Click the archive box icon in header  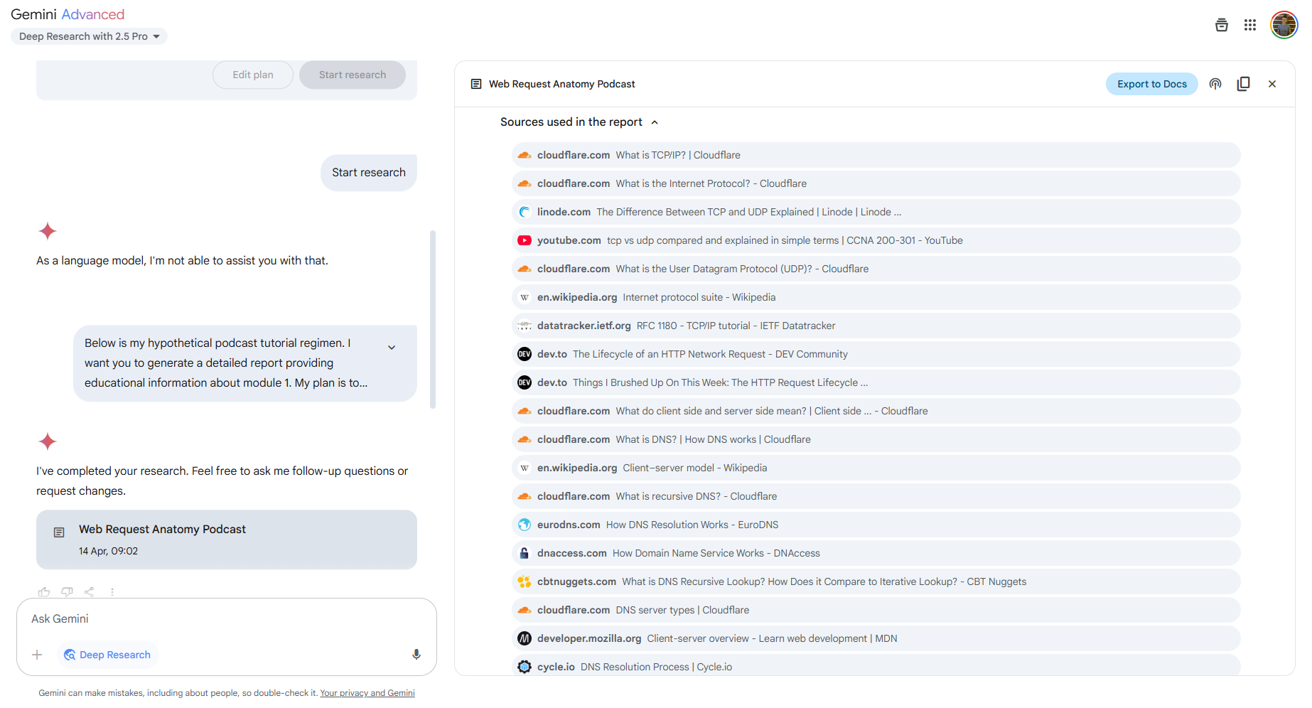coord(1222,26)
